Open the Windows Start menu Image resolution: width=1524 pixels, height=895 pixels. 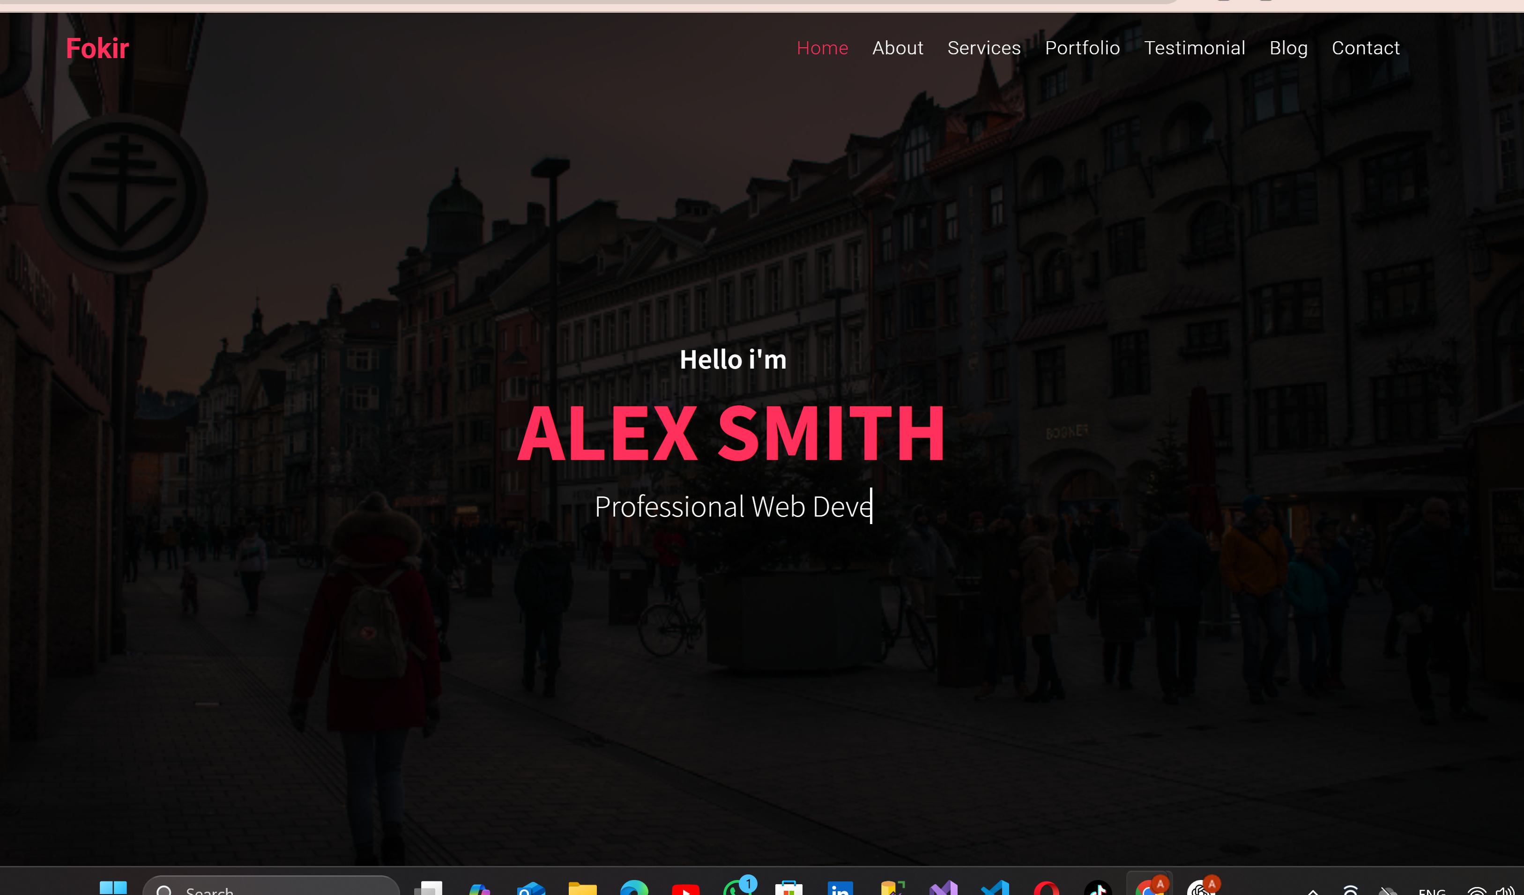pyautogui.click(x=113, y=888)
